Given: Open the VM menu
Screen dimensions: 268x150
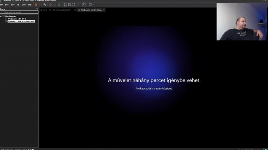Looking at the screenshot, I should [x=18, y=5].
